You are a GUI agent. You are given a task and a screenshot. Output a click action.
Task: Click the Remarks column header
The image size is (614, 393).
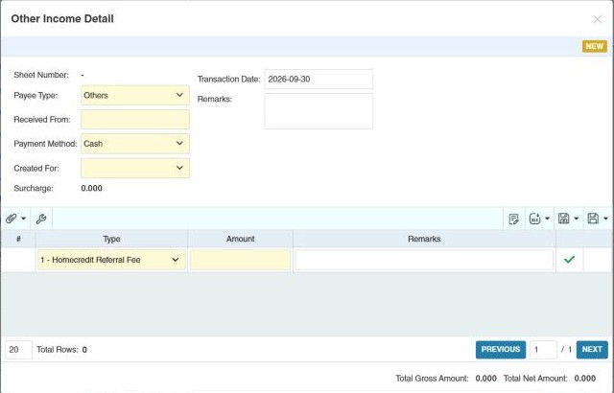424,239
